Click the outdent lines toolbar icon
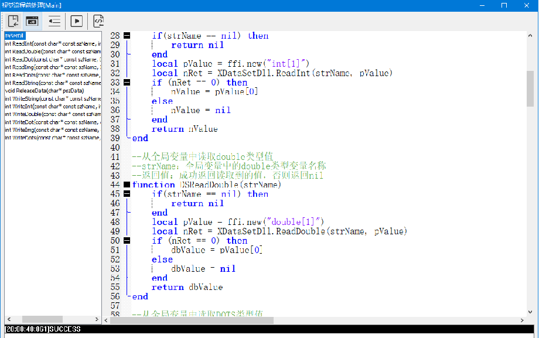The image size is (539, 338). click(54, 21)
